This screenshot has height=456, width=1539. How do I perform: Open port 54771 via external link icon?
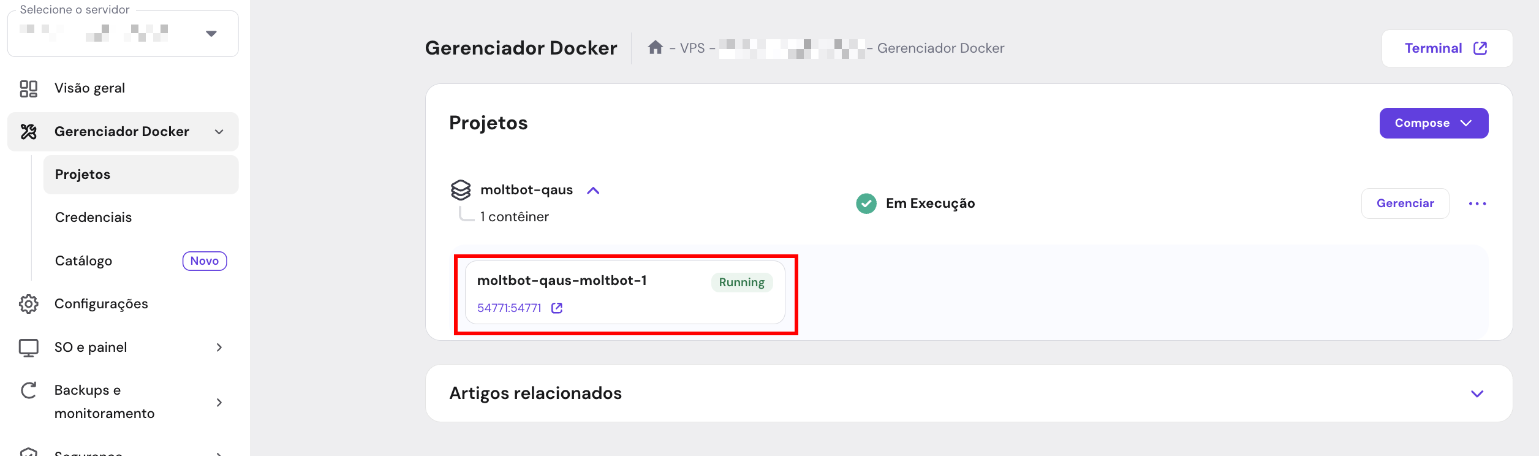click(556, 308)
